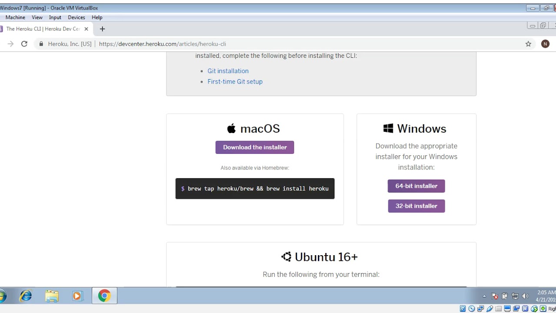Image resolution: width=556 pixels, height=313 pixels.
Task: Click the VirtualBox display monitor icon
Action: coord(507,309)
